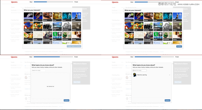This screenshot has width=202, height=110.
Task: Uncheck the green checkmark on Technology
Action: point(132,14)
